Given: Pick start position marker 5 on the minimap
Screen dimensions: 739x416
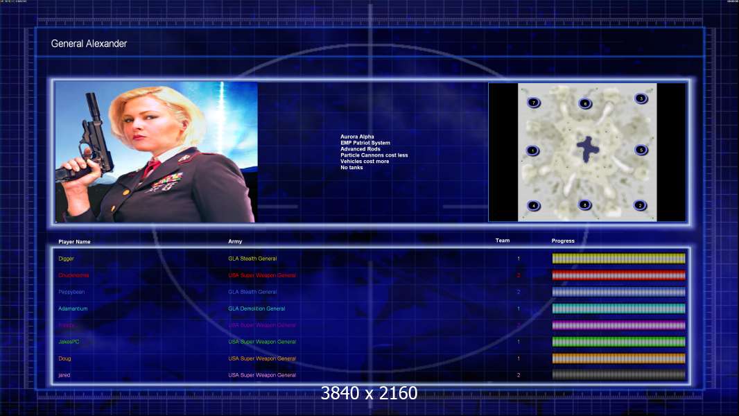Looking at the screenshot, I should (641, 150).
